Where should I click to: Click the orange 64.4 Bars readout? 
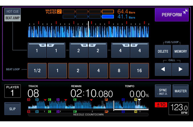[x=126, y=12]
